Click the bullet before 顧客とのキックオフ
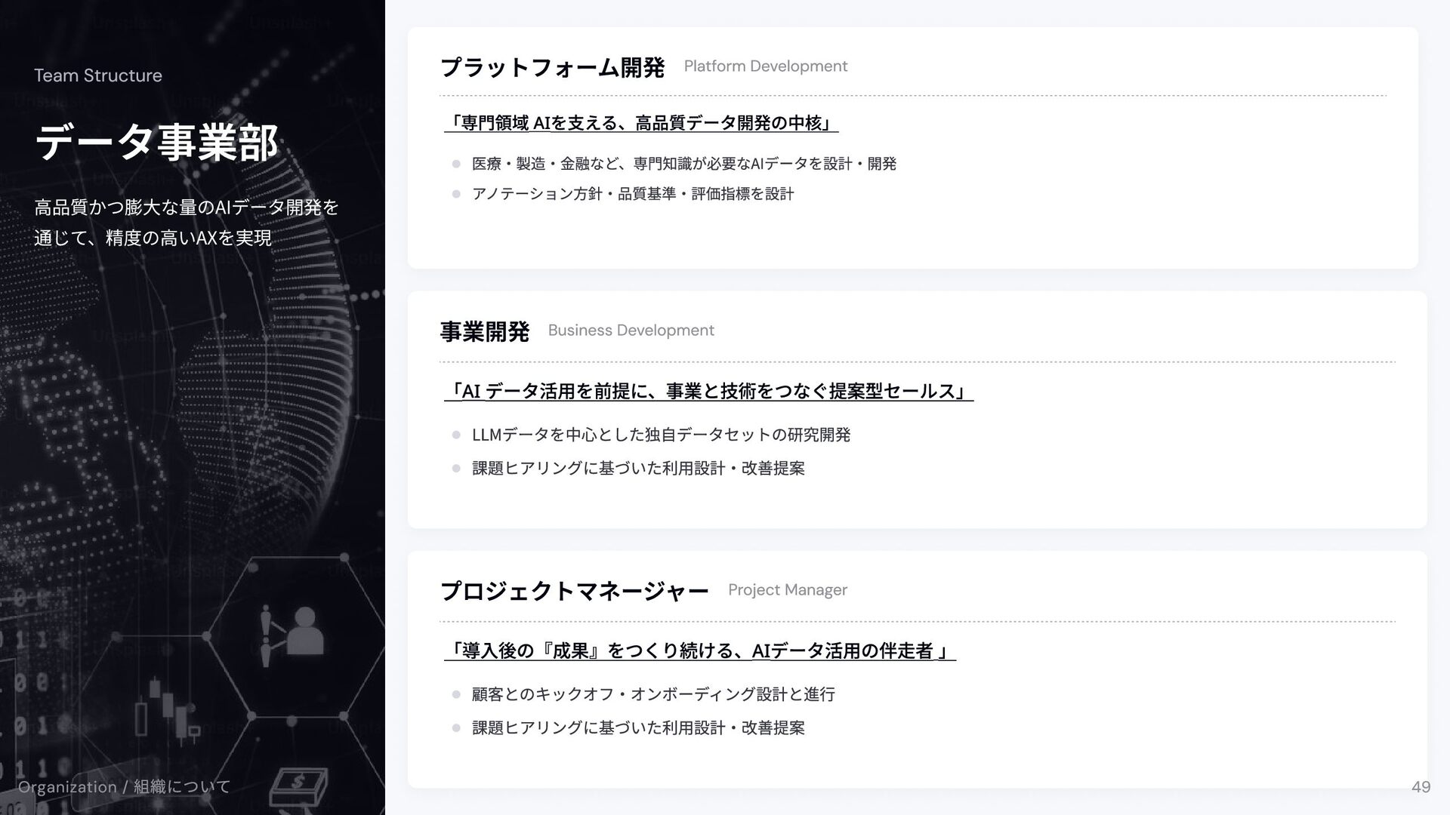Image resolution: width=1450 pixels, height=815 pixels. coord(456,694)
